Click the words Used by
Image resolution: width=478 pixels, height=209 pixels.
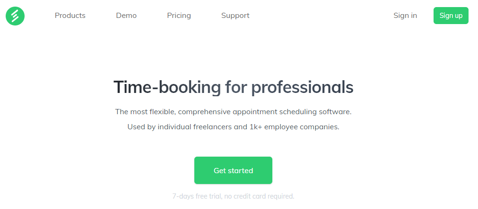click(141, 127)
